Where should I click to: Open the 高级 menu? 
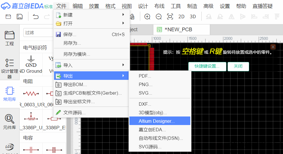[x=208, y=6]
